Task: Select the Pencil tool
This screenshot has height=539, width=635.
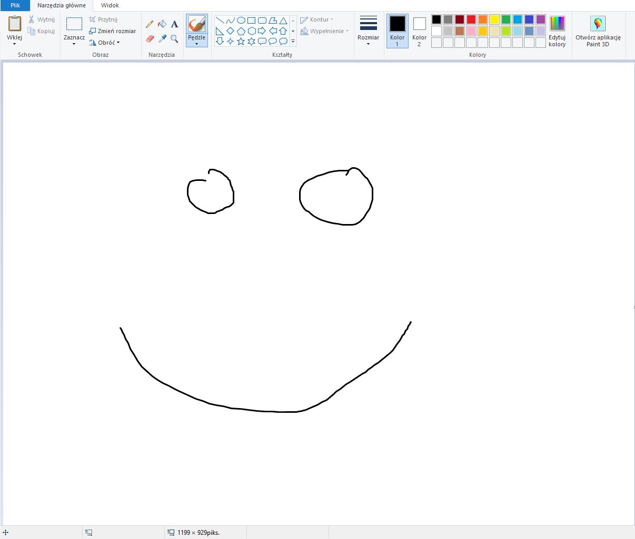Action: pos(150,24)
